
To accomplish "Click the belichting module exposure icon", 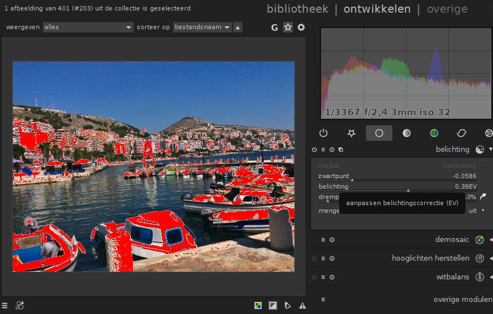I will [479, 150].
